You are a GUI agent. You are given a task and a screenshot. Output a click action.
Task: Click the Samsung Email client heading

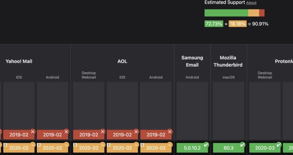(x=192, y=61)
